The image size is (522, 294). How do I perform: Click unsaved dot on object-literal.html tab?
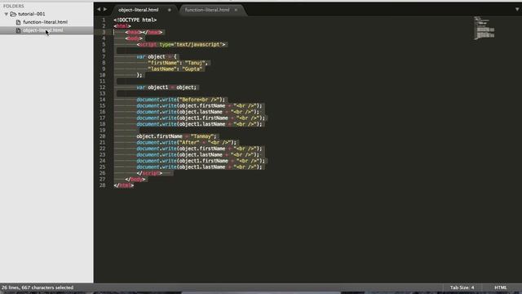point(170,10)
